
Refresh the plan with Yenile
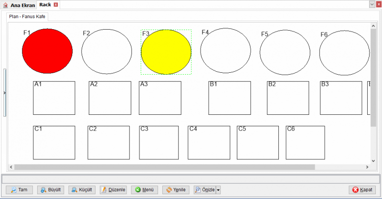176,190
